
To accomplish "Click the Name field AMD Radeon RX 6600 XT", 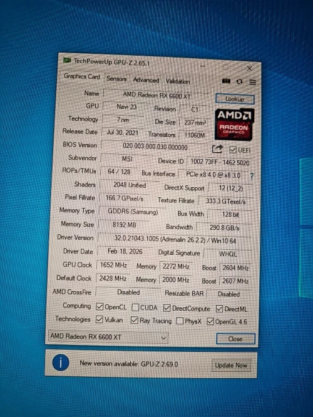I will tap(156, 95).
